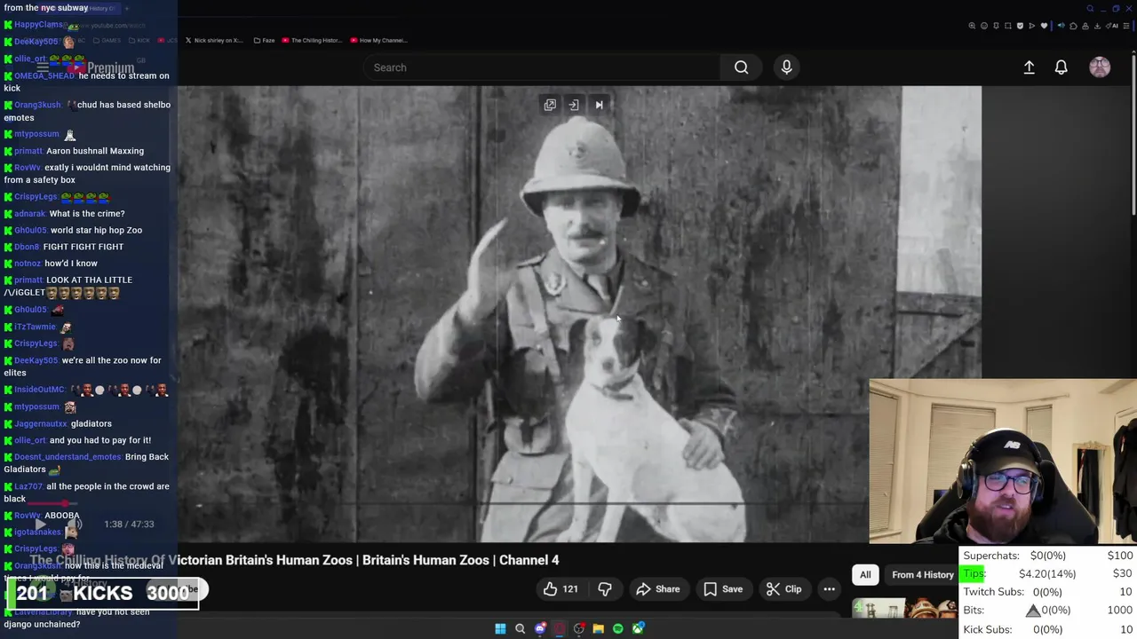This screenshot has width=1137, height=639.
Task: Click the 'Kick Subs:' goal label
Action: tap(988, 629)
